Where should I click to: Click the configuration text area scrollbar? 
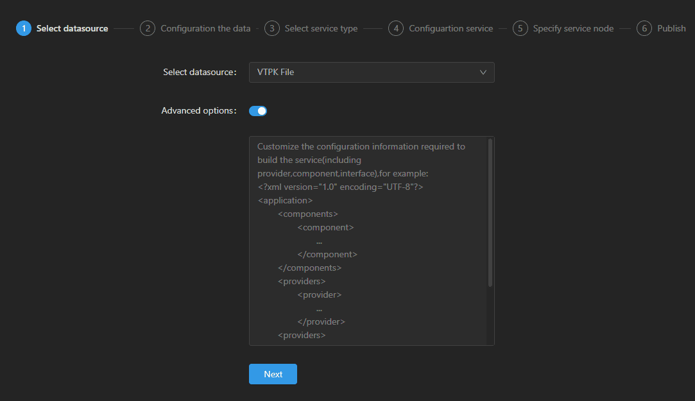click(490, 212)
